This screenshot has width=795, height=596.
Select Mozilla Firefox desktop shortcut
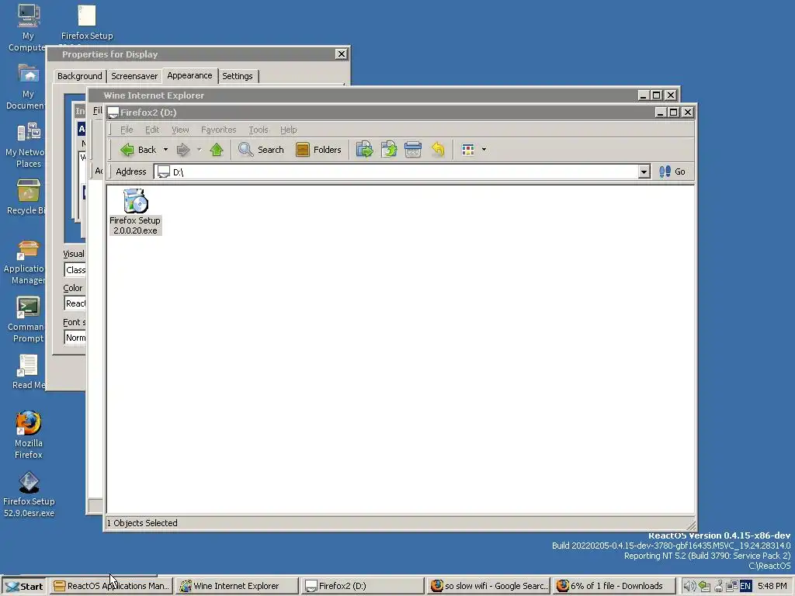pyautogui.click(x=29, y=435)
